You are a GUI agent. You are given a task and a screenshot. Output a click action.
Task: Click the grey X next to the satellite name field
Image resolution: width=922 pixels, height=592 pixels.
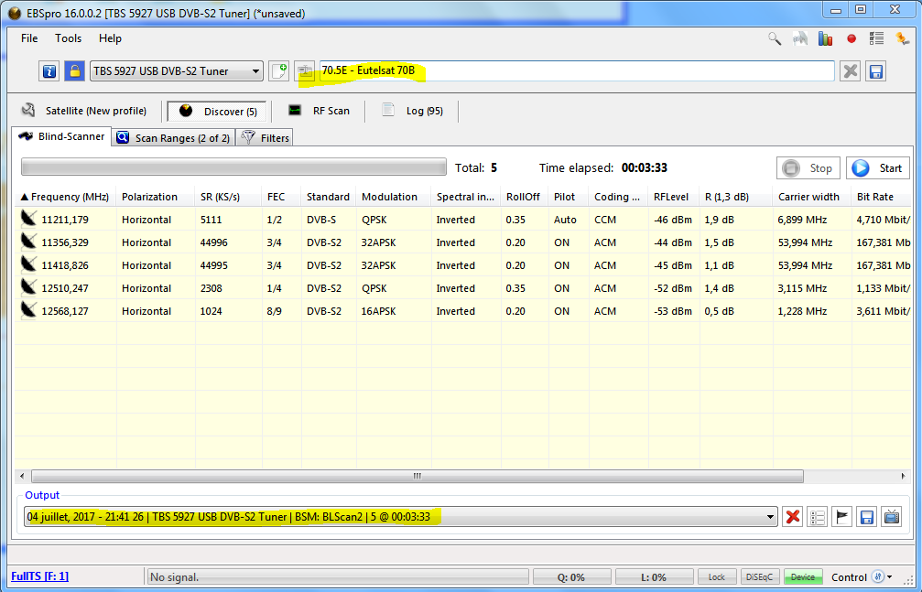point(851,71)
